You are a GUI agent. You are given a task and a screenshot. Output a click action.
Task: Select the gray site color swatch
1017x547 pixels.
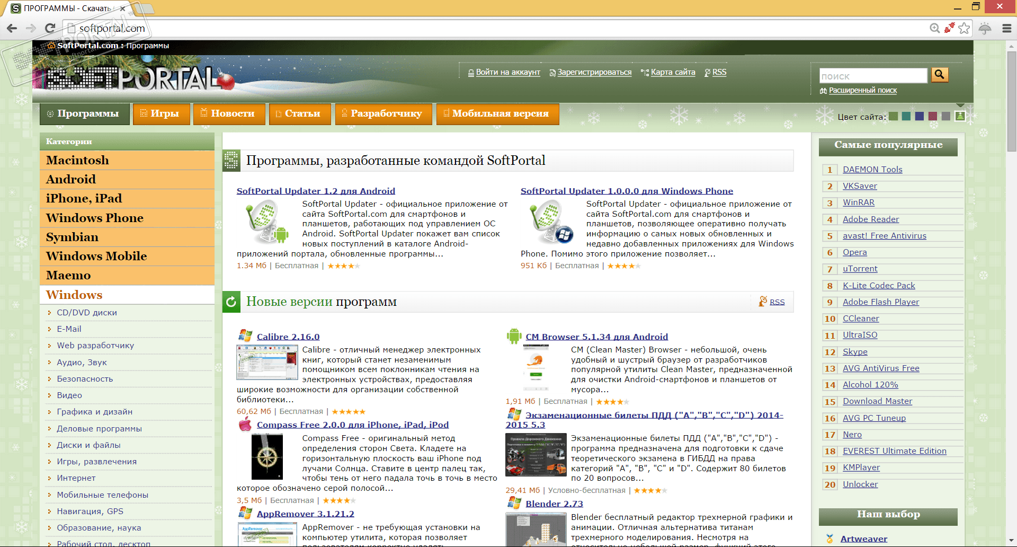pos(946,116)
